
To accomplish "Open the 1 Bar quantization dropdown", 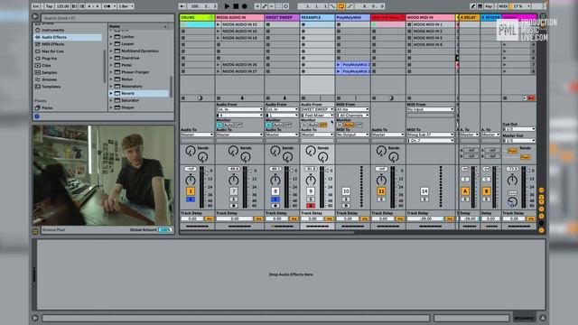I will (126, 6).
